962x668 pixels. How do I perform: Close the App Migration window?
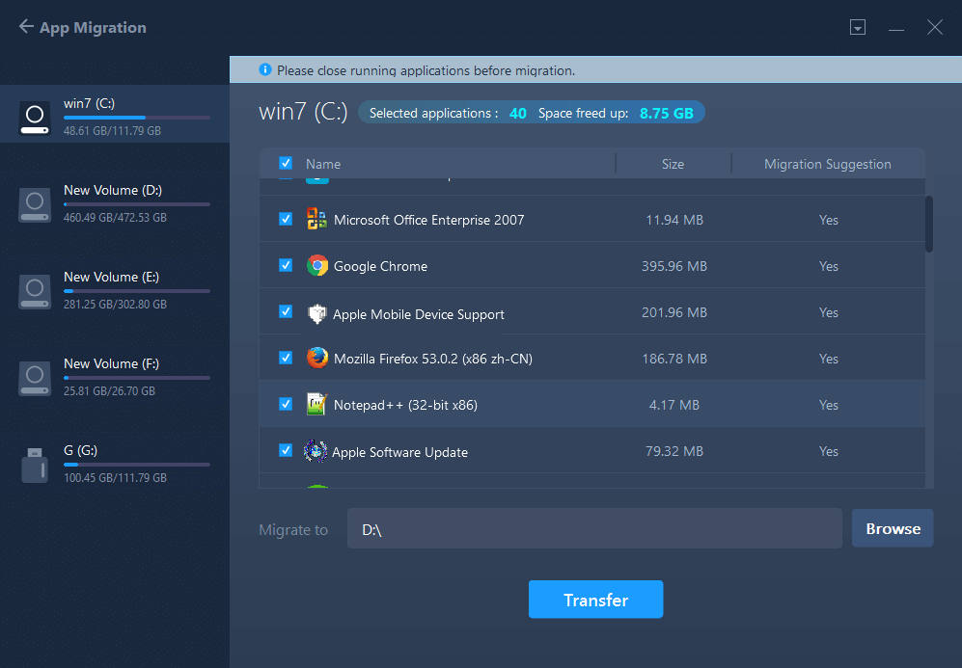[934, 27]
